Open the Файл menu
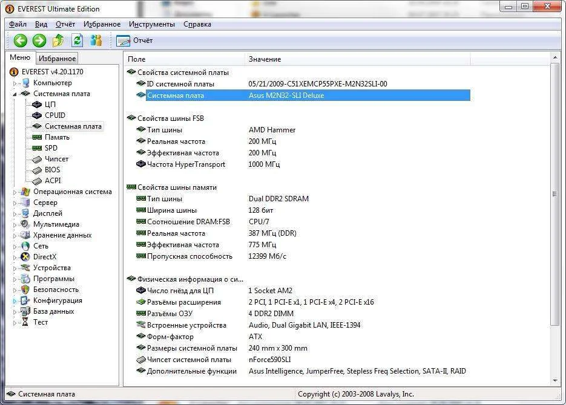 (x=18, y=24)
